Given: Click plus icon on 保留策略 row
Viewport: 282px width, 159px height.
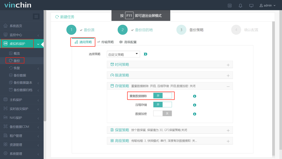Looking at the screenshot, I should (x=228, y=130).
